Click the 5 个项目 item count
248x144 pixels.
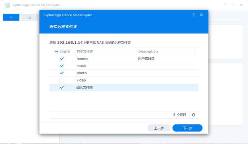179,115
